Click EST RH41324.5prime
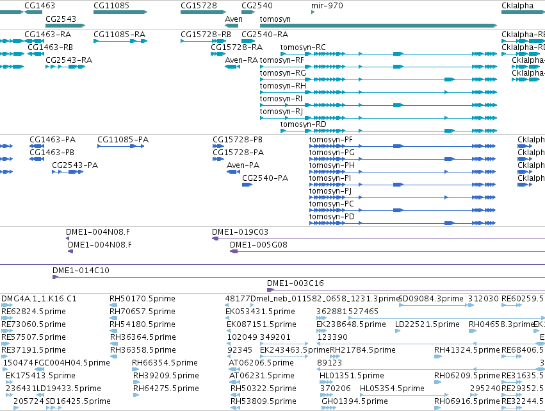 (467, 351)
